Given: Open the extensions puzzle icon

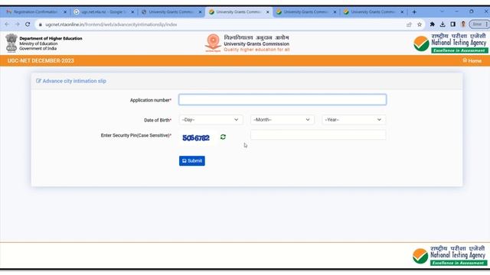Looking at the screenshot, I should 432,24.
